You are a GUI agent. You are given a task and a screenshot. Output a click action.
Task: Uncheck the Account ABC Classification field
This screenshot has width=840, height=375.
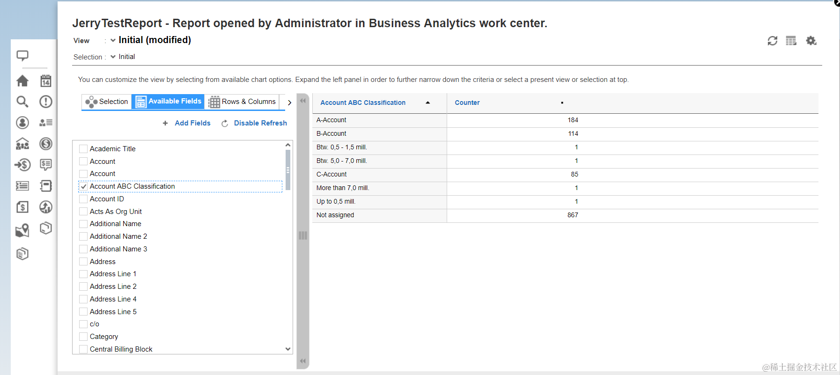pos(84,186)
